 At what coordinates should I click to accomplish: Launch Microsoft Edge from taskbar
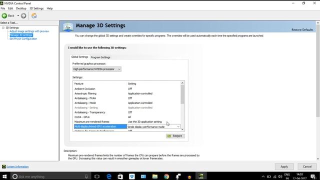click(109, 176)
